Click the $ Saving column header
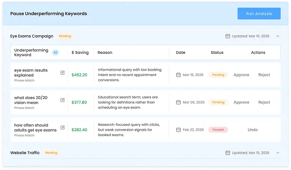This screenshot has height=170, width=291. tap(80, 53)
